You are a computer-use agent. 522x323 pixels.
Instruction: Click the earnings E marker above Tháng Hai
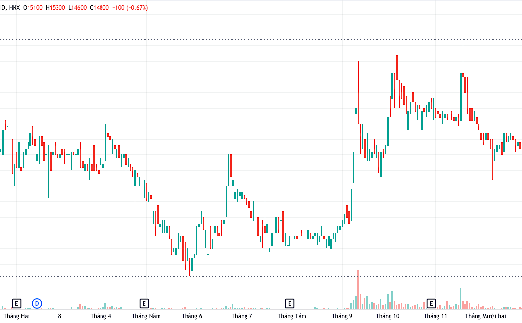tap(16, 303)
